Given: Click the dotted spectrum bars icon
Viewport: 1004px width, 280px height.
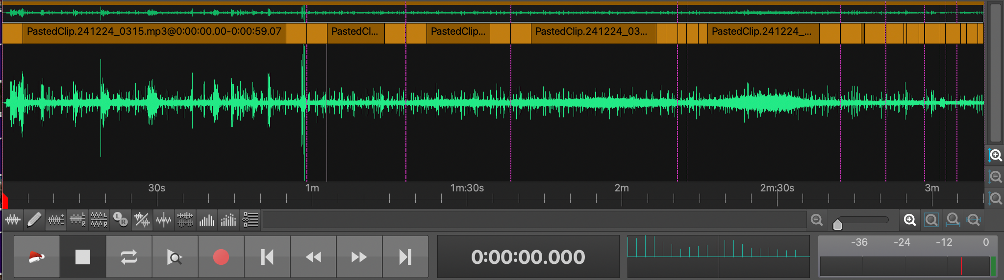Looking at the screenshot, I should 228,220.
